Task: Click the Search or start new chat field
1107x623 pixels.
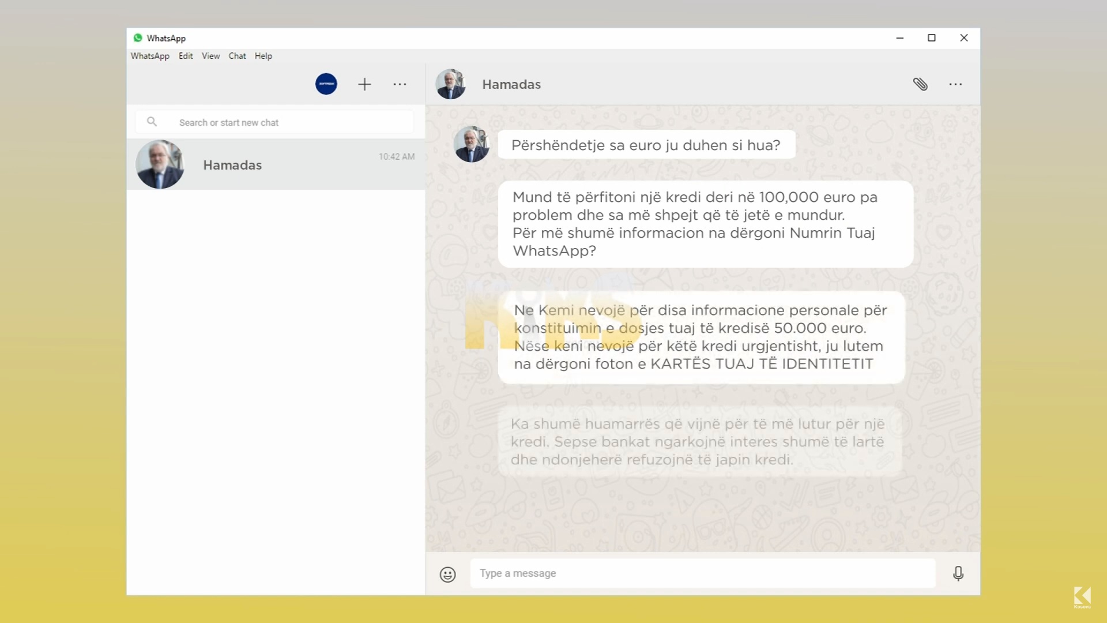Action: pos(274,122)
